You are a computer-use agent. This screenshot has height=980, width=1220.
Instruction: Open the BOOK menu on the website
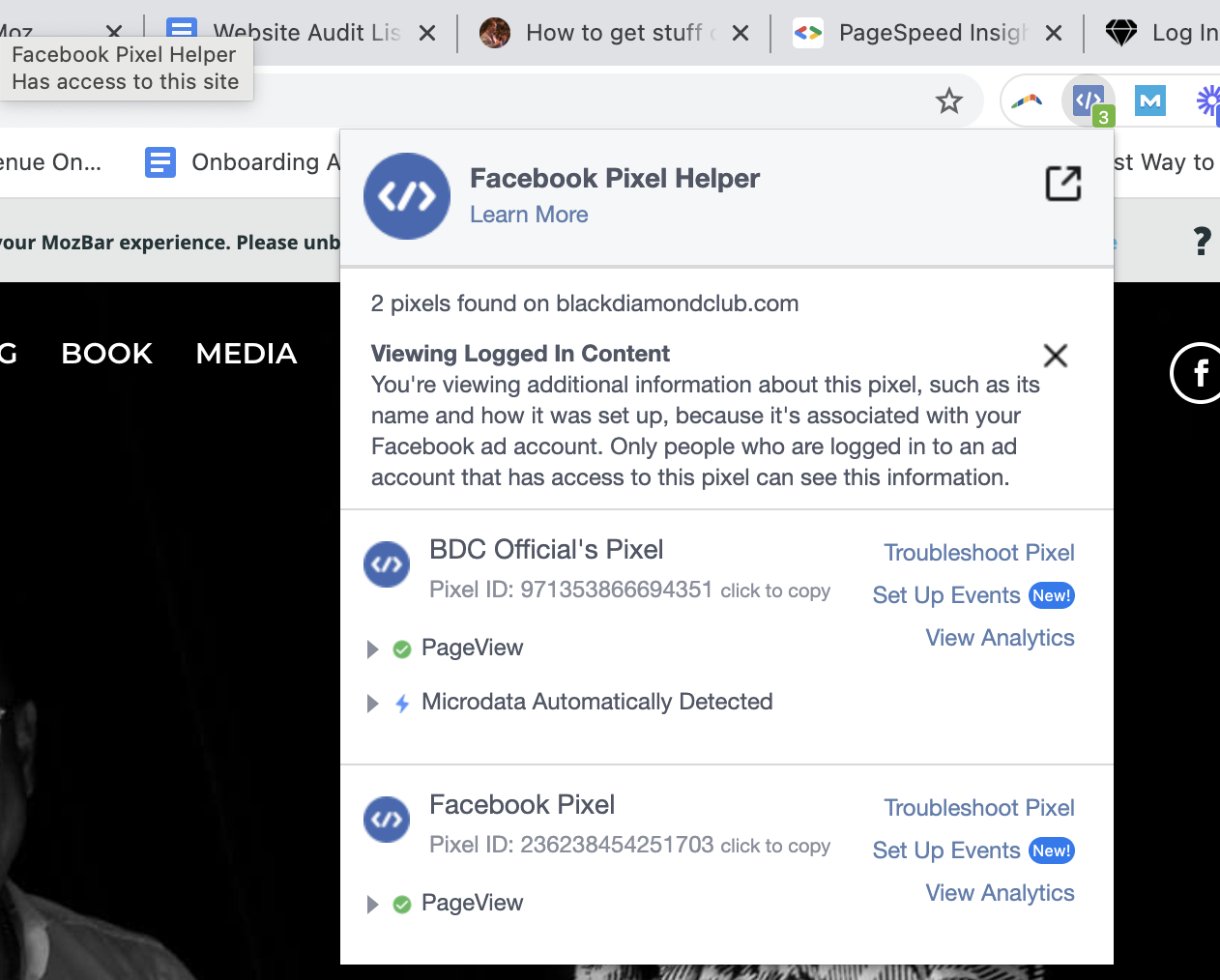[x=107, y=354]
